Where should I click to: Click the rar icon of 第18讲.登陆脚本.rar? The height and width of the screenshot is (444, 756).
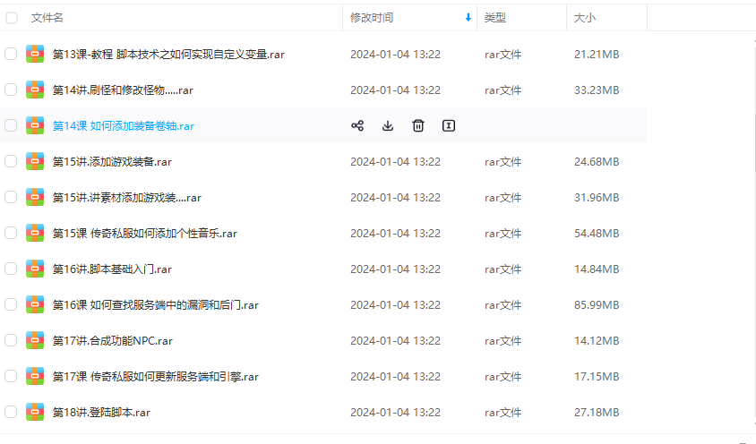[x=35, y=412]
